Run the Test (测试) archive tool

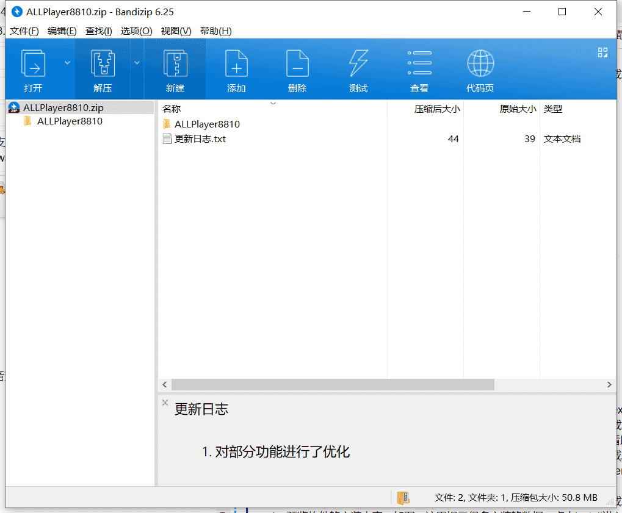358,63
